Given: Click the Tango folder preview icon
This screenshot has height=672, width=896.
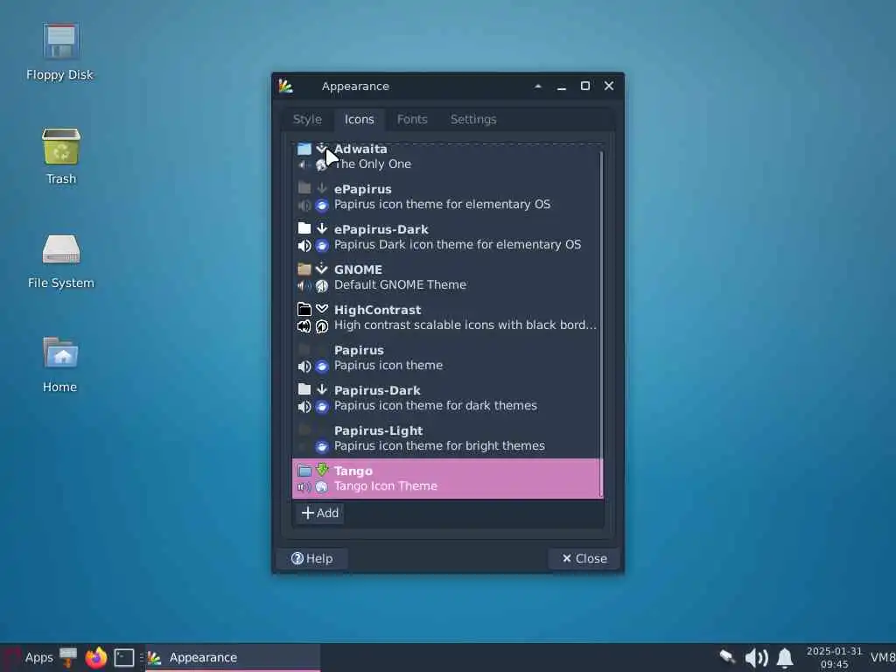Looking at the screenshot, I should [x=304, y=470].
